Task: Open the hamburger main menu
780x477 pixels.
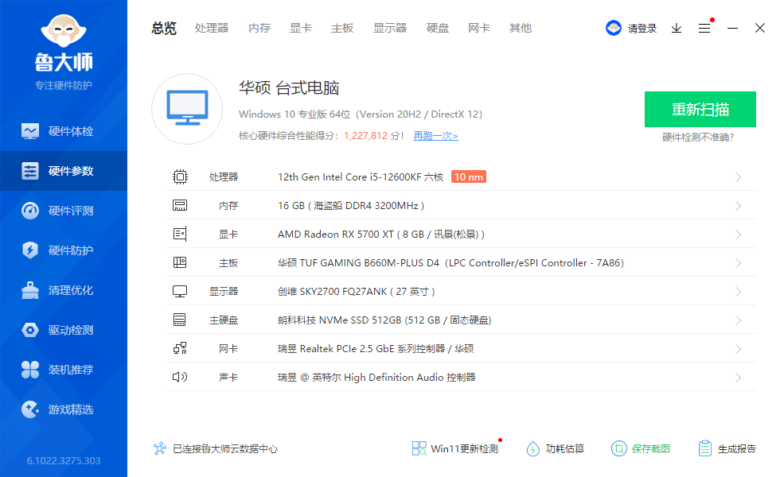Action: [704, 29]
